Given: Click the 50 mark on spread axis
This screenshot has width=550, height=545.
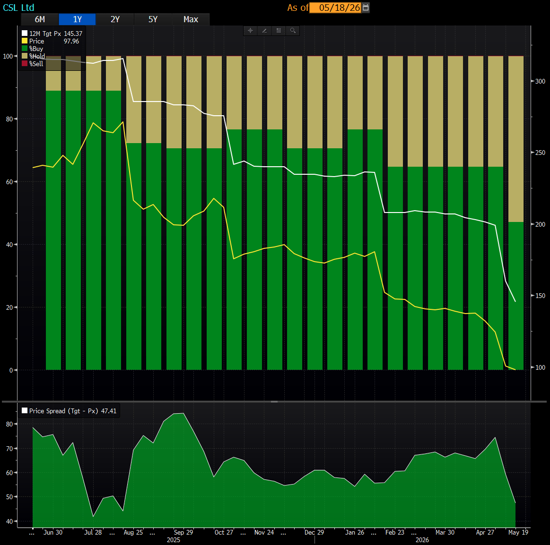Looking at the screenshot, I should [9, 497].
